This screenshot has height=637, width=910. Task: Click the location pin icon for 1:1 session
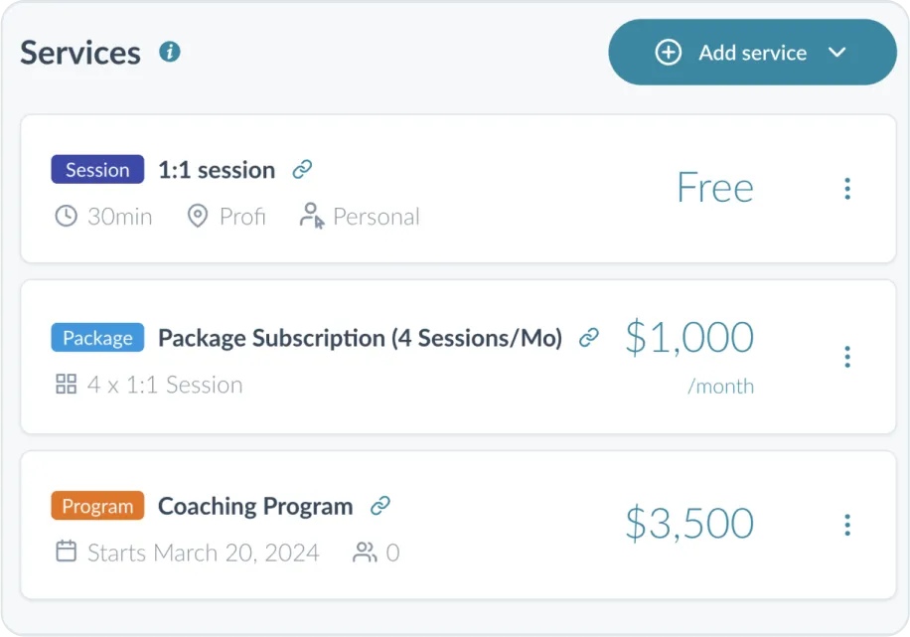coord(199,217)
